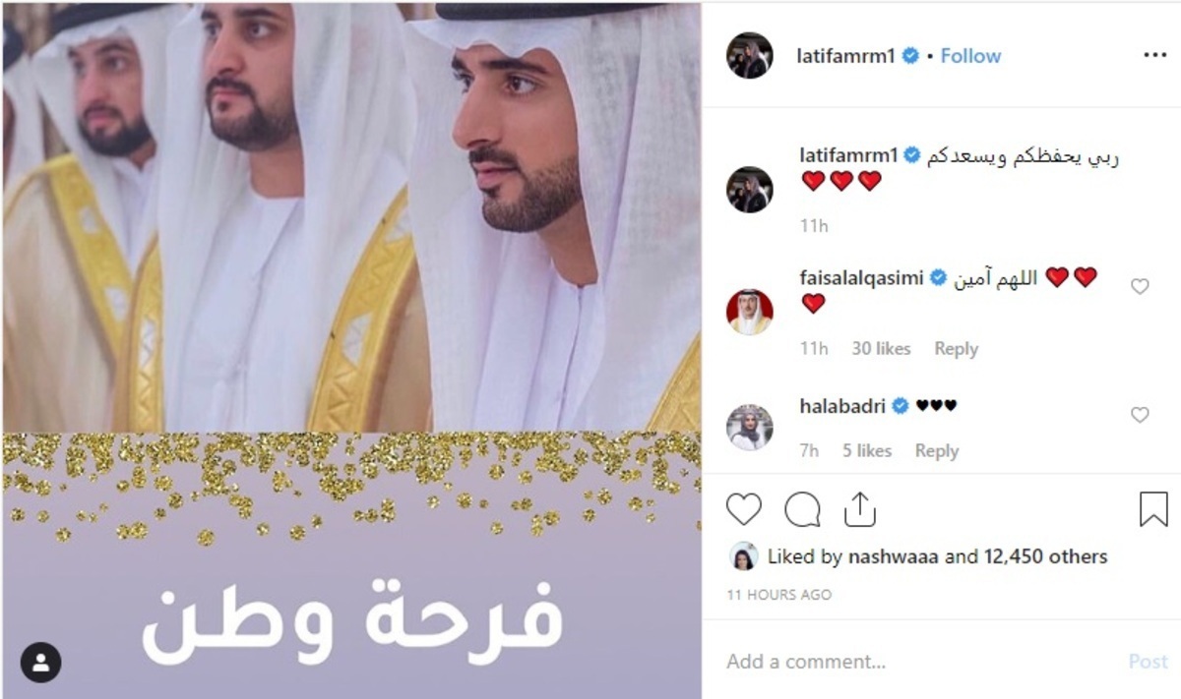Viewport: 1181px width, 699px height.
Task: Like halabadri's comment with the heart
Action: point(1140,415)
